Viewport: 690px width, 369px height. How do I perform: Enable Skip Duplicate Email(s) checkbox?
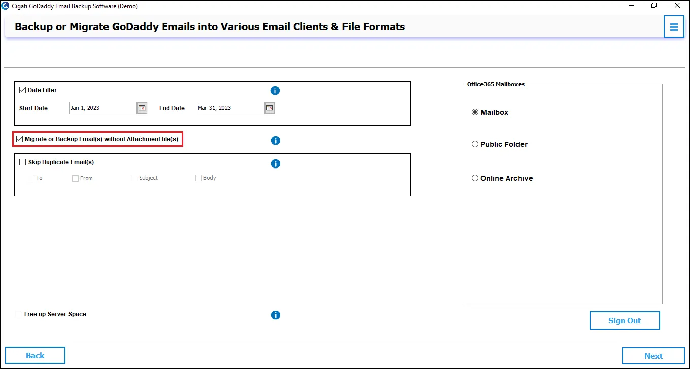22,162
